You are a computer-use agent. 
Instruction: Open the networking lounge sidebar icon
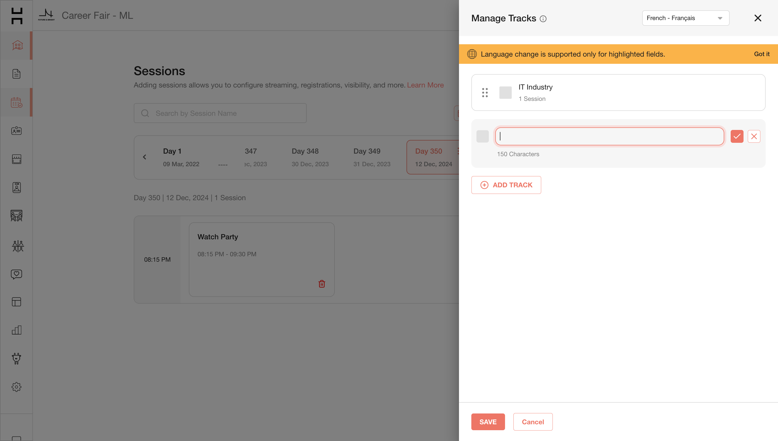17,246
